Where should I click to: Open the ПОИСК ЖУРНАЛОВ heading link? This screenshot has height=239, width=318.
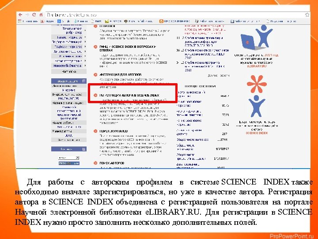[x=114, y=131]
